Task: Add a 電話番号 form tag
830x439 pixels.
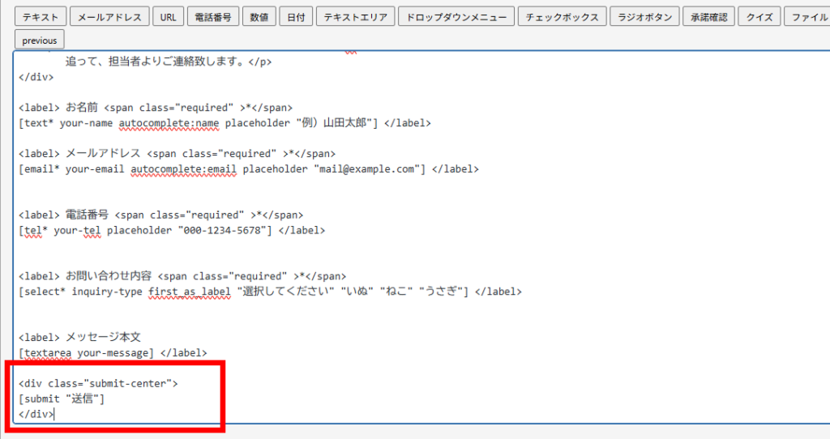Action: [x=213, y=17]
